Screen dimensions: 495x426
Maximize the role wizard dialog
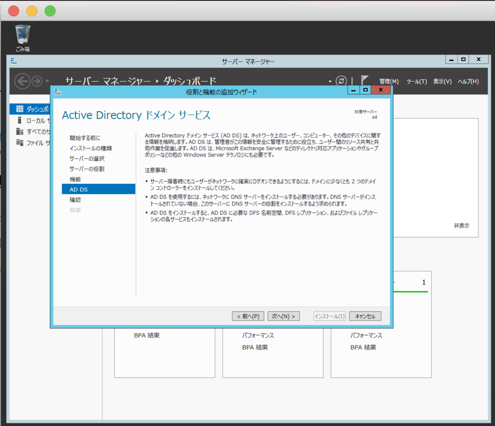(x=365, y=90)
